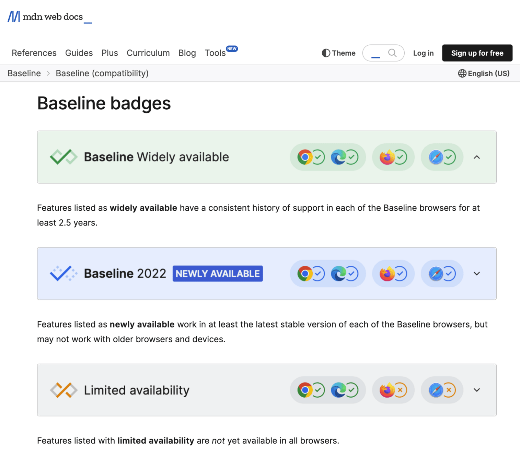Open the Blog link in navigation
The height and width of the screenshot is (464, 520).
tap(187, 53)
